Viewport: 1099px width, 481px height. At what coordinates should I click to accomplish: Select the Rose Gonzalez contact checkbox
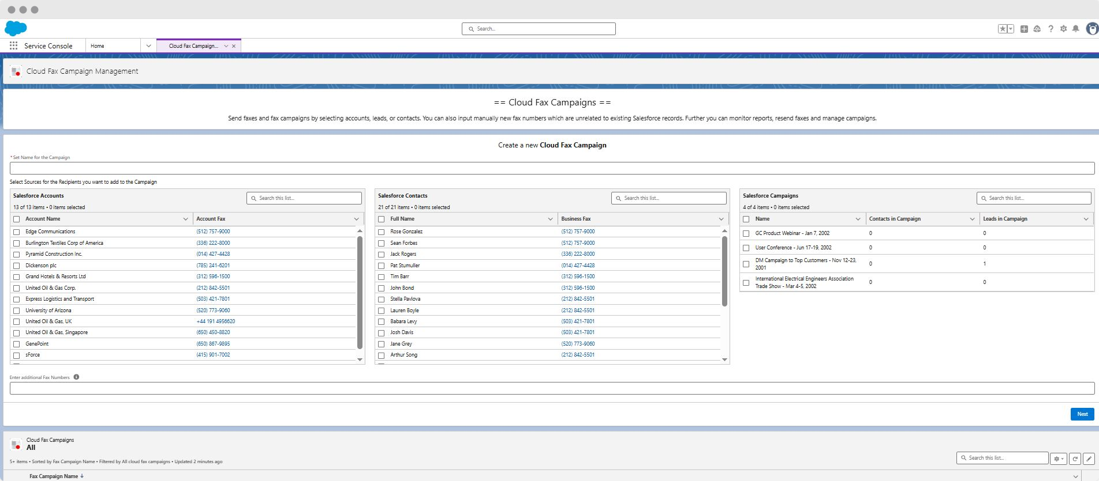(x=381, y=232)
